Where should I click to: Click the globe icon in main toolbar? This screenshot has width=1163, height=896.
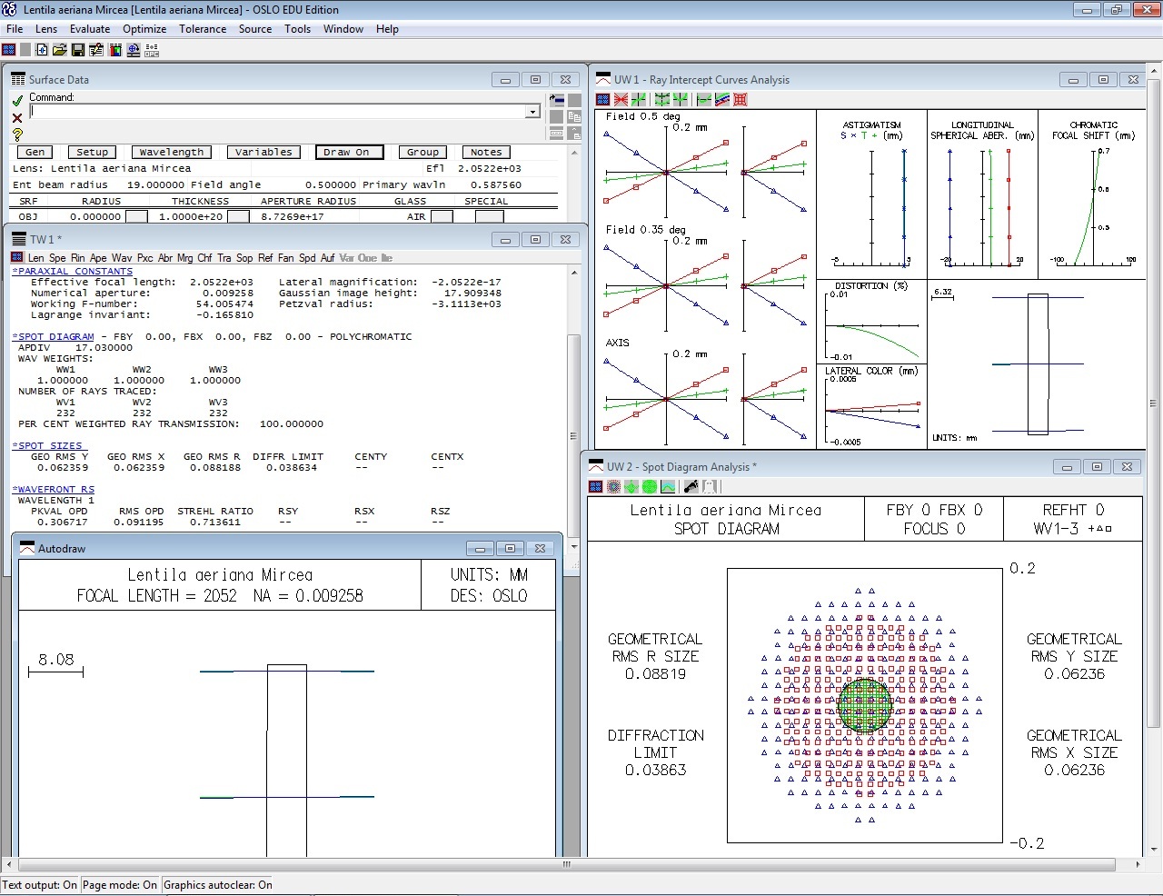point(134,50)
